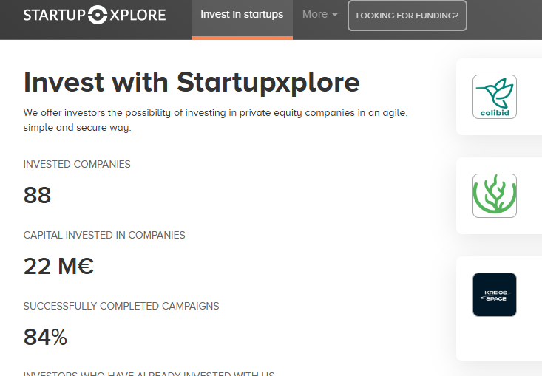Open the coral logo startup card
The height and width of the screenshot is (376, 542).
pyautogui.click(x=499, y=196)
